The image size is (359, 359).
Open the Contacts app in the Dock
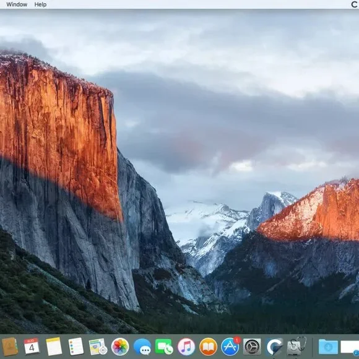coord(10,347)
